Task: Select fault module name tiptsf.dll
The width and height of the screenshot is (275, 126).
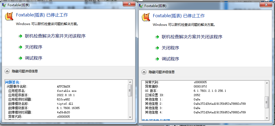Action: [65, 104]
